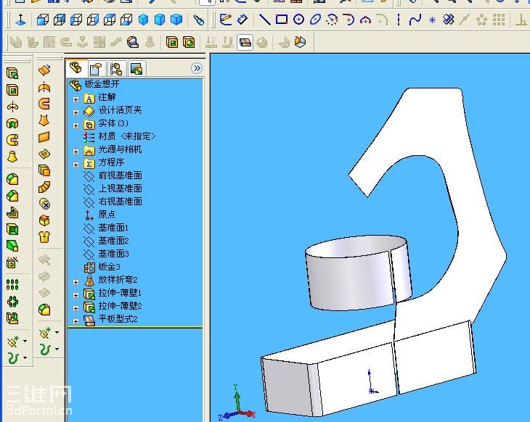Click the Break-Corner sheet metal tool
The width and height of the screenshot is (530, 422).
pyautogui.click(x=133, y=43)
